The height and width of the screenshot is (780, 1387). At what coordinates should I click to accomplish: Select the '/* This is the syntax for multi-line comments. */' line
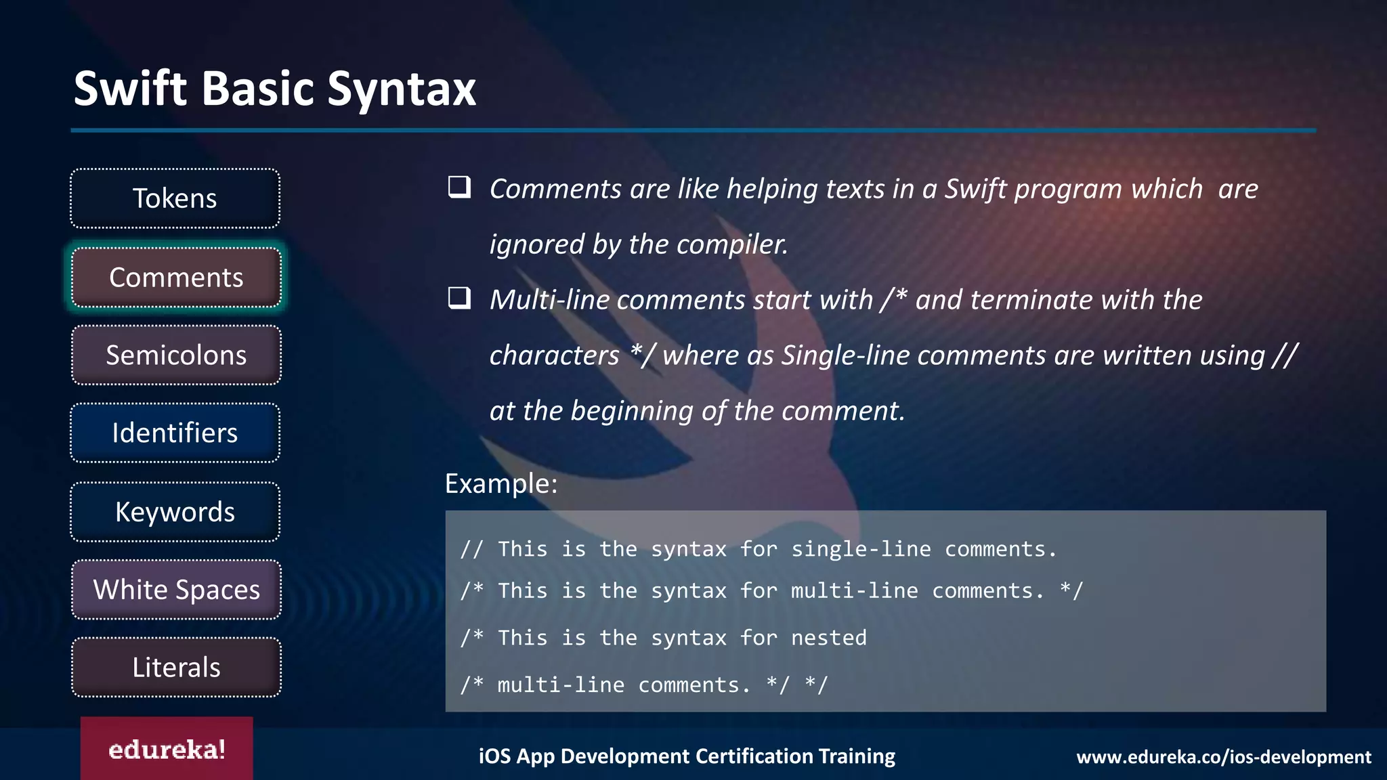click(772, 590)
